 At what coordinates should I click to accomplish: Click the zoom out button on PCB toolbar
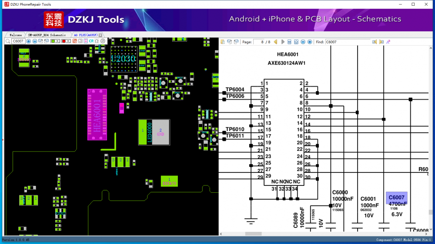pyautogui.click(x=35, y=41)
